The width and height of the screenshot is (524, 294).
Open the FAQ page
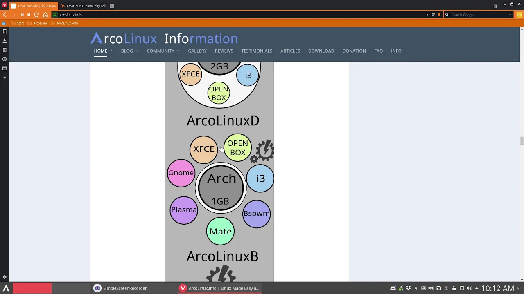378,51
